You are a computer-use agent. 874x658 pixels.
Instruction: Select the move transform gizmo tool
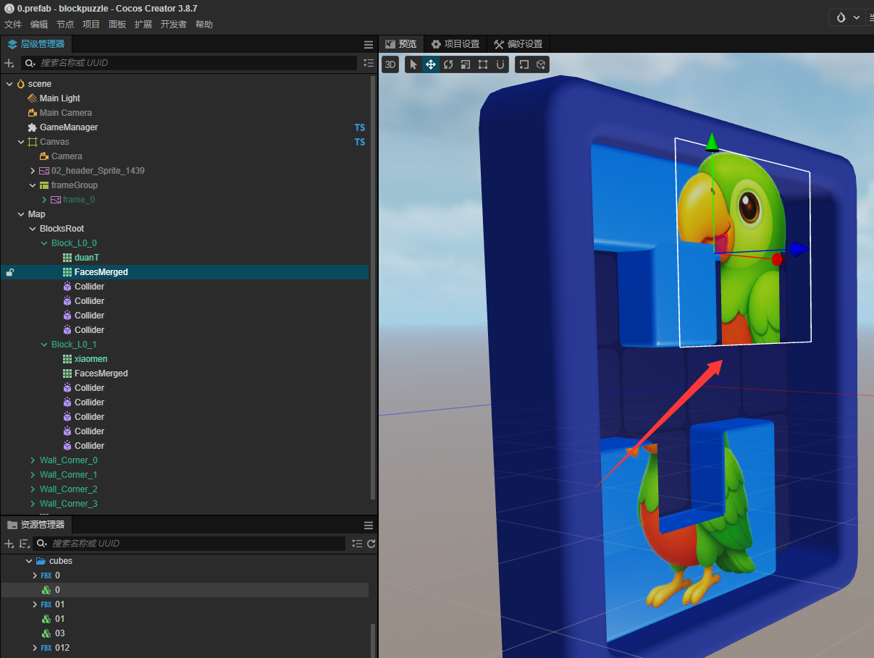(x=431, y=64)
